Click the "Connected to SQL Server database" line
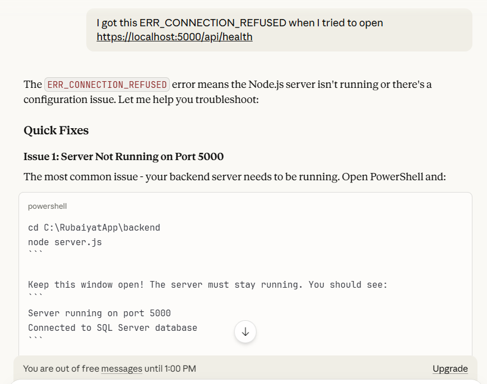 coord(112,327)
